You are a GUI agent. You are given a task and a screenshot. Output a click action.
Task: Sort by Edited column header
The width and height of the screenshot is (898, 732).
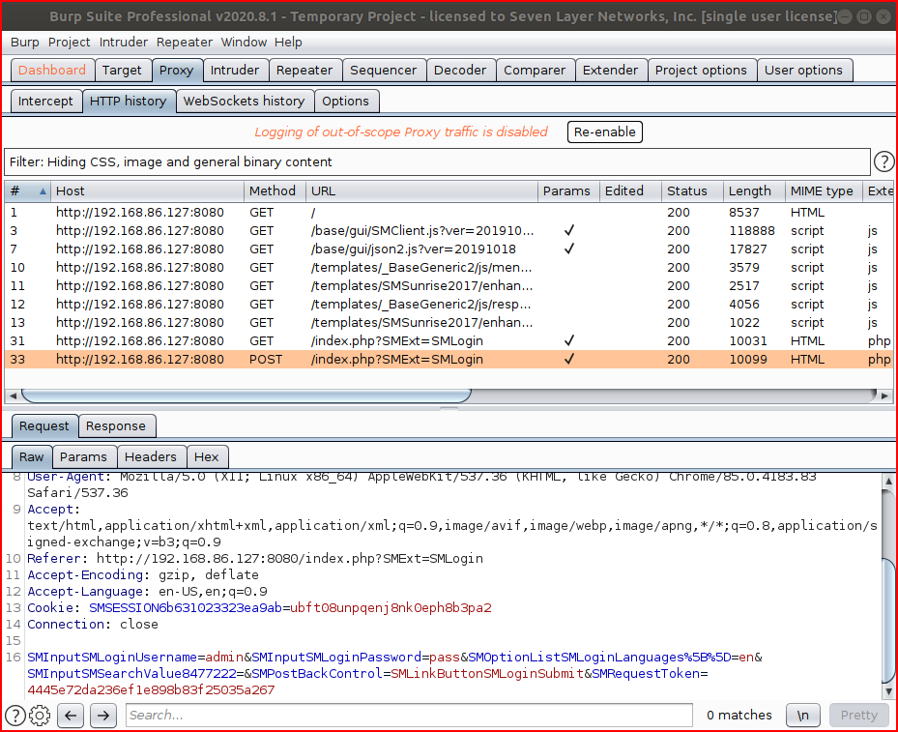(630, 191)
